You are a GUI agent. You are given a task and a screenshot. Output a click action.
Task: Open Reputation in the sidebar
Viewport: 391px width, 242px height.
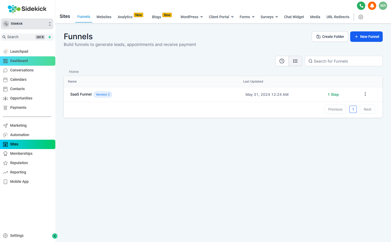28,163
